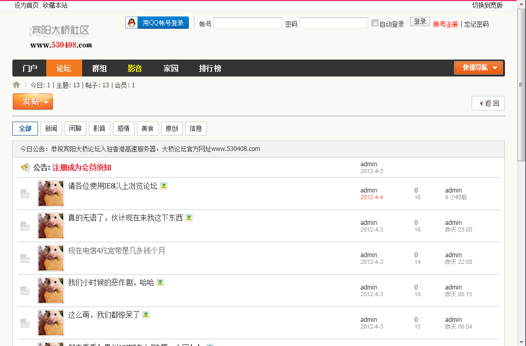Screen dimensions: 526x346
Task: Open thread 这么萌，我们都惊呆了
Action: click(104, 315)
